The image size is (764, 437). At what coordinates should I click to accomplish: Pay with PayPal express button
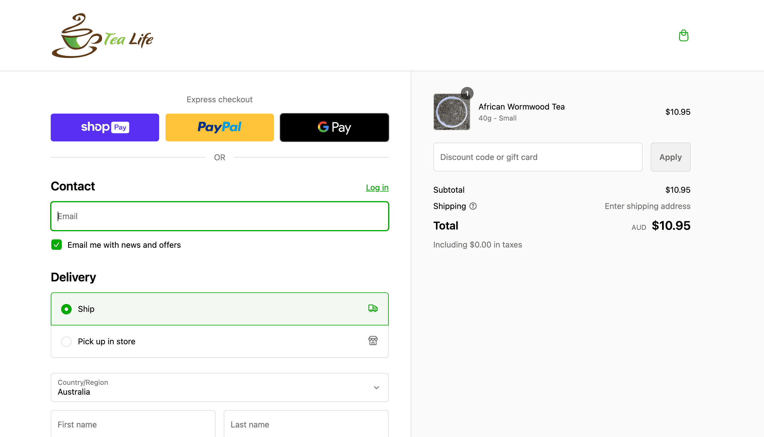click(219, 127)
